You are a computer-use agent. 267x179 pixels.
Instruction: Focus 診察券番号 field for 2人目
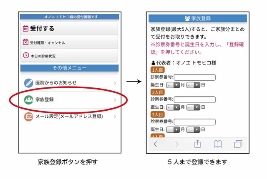pyautogui.click(x=195, y=99)
